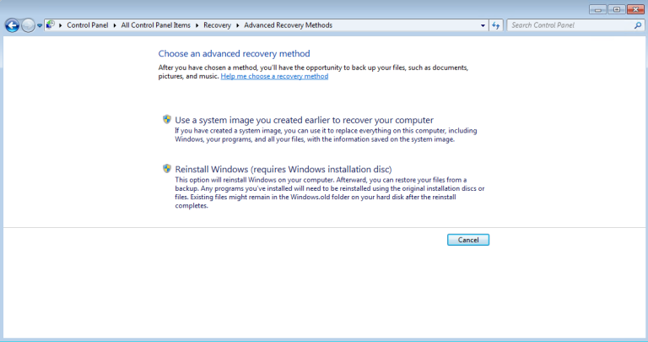648x342 pixels.
Task: Click the Cancel button
Action: (x=468, y=240)
